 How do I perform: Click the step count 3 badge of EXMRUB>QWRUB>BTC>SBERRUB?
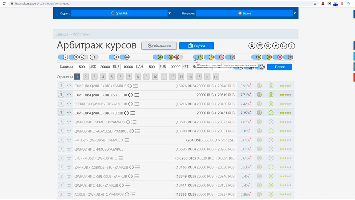(61, 95)
